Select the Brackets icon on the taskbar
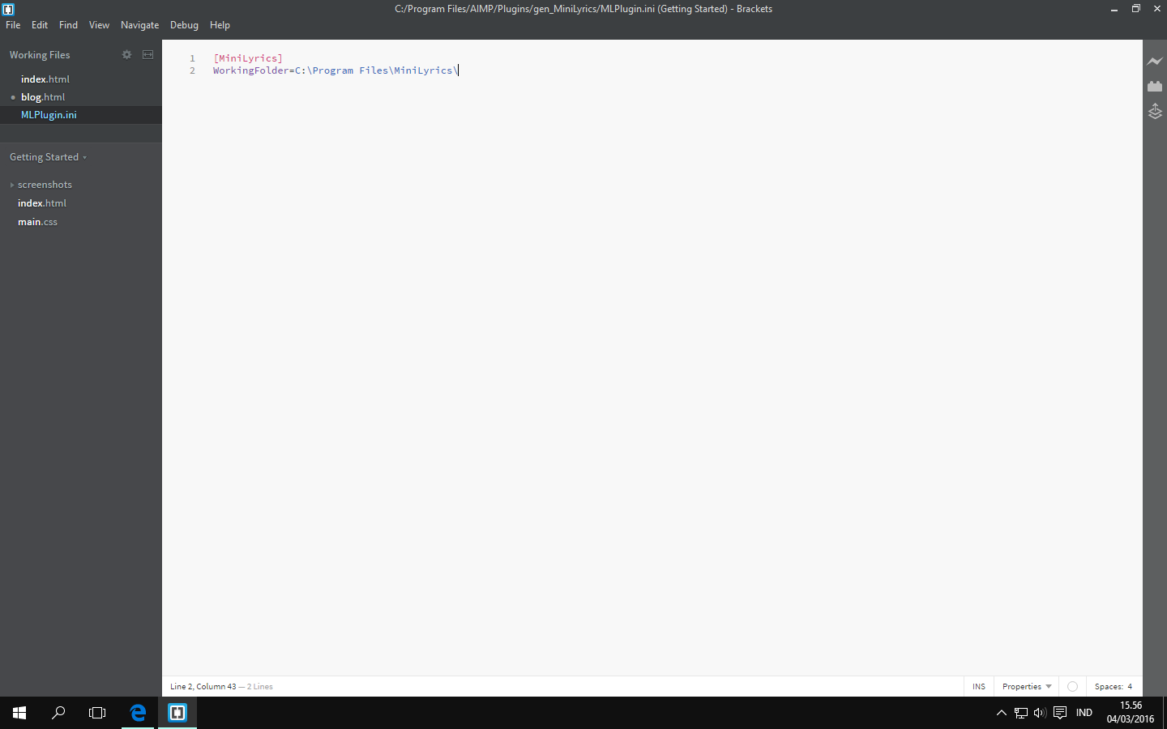The width and height of the screenshot is (1167, 729). click(x=177, y=713)
